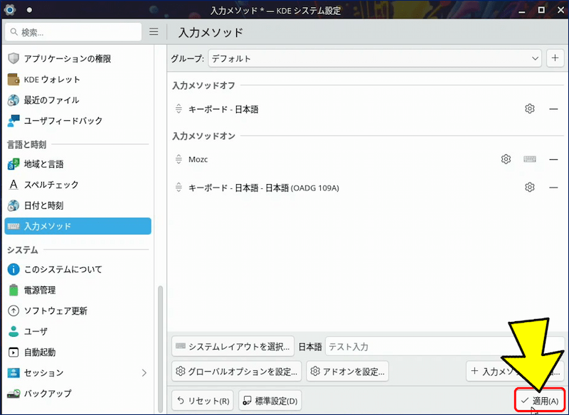The width and height of the screenshot is (569, 415).
Task: Click the pin dot in the titlebar
Action: tap(29, 10)
